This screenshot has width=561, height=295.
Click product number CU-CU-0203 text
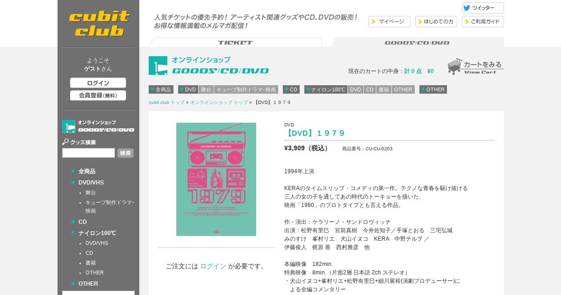(367, 149)
